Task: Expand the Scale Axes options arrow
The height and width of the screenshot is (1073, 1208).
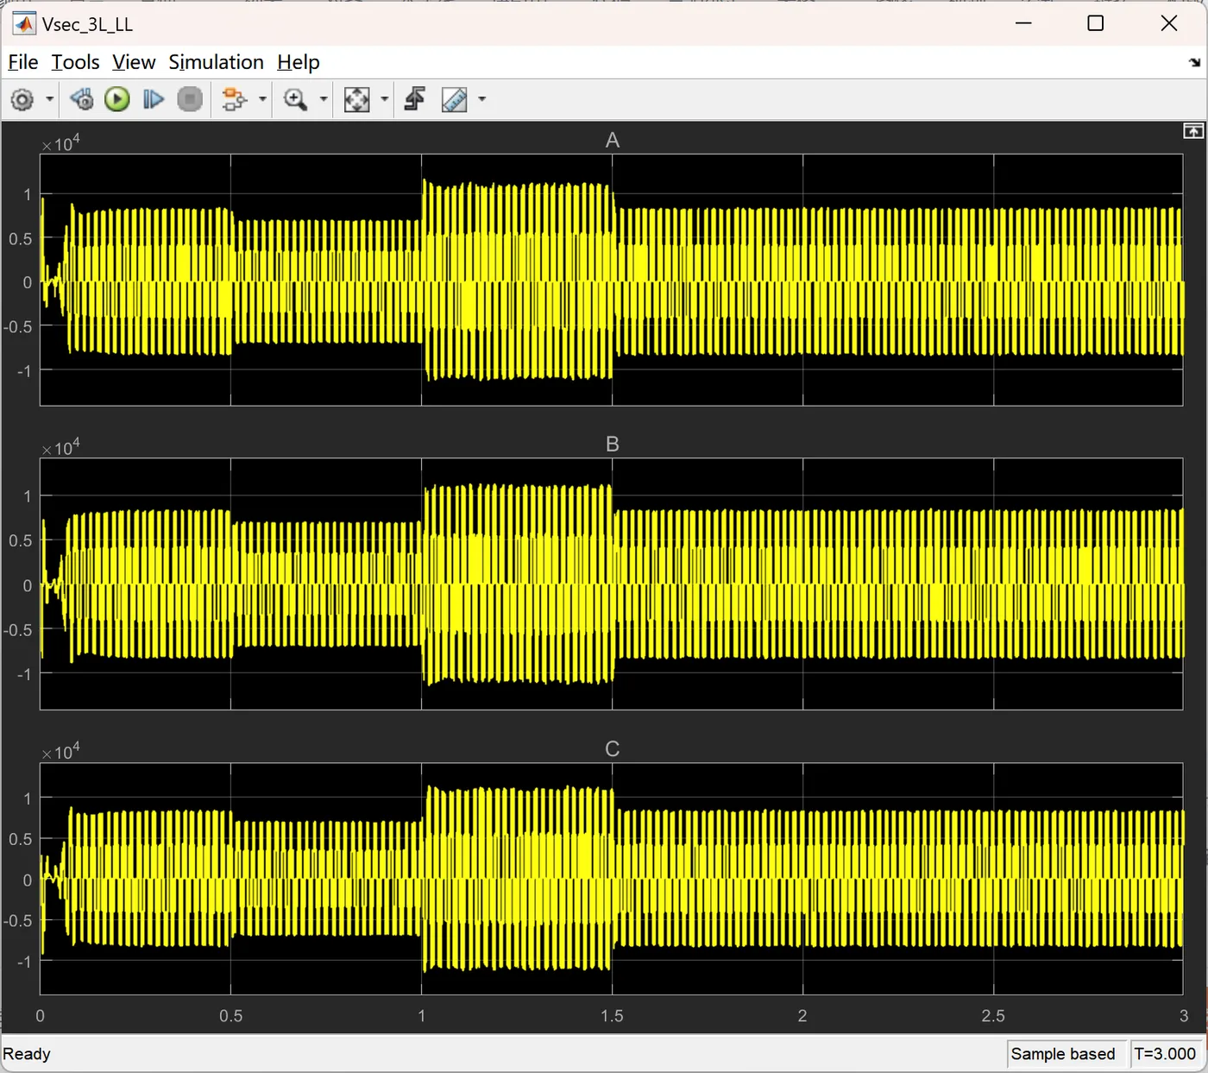Action: point(385,100)
